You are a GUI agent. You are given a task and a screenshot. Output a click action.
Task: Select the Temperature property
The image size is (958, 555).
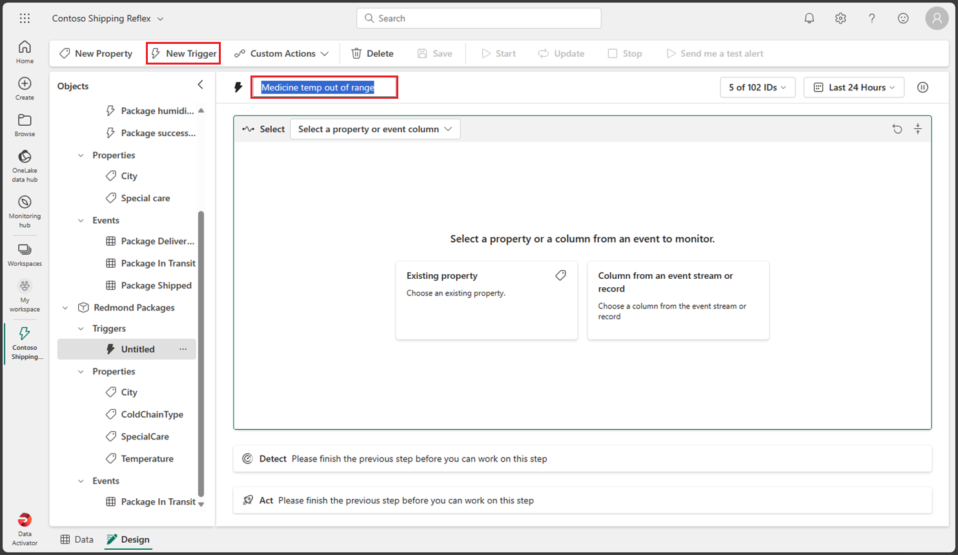[147, 459]
